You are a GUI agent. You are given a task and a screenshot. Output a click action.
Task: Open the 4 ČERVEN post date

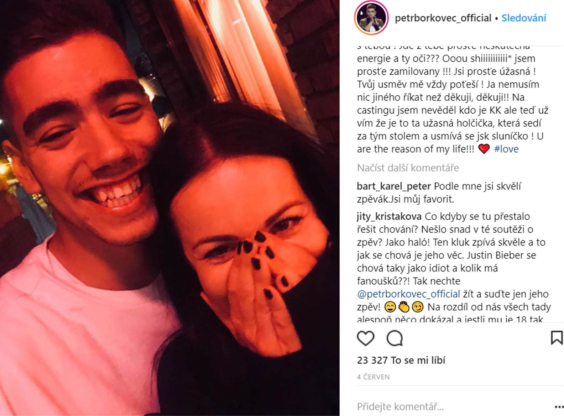point(374,377)
